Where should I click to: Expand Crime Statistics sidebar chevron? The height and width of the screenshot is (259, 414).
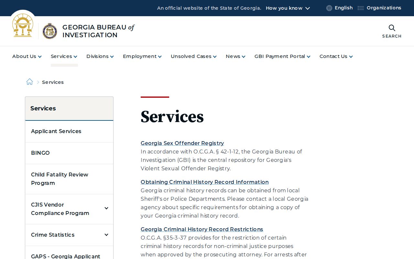coord(106,235)
